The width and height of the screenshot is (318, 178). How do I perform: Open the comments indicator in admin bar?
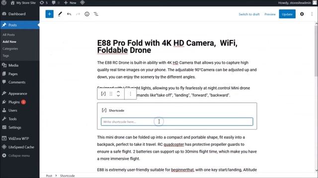click(56, 3)
